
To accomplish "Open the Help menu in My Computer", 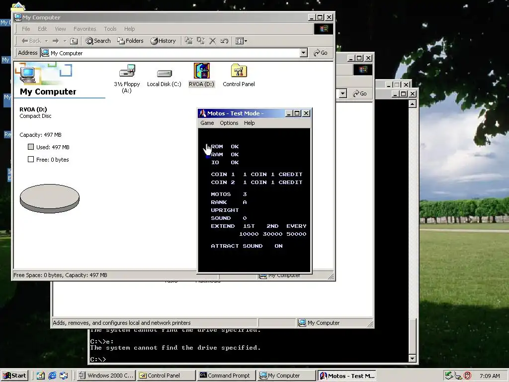I will tap(129, 29).
